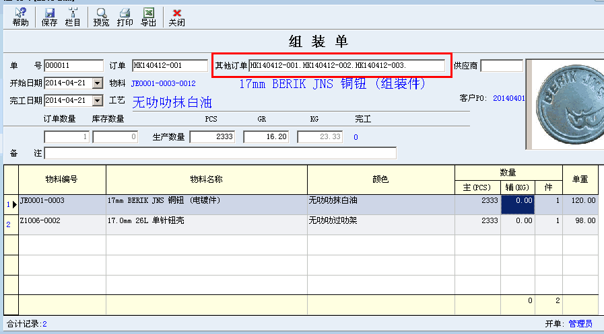Select the 其他订单 input field
This screenshot has height=334, width=604.
(347, 65)
